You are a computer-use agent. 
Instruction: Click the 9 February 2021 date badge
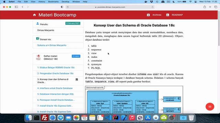coord(73,23)
